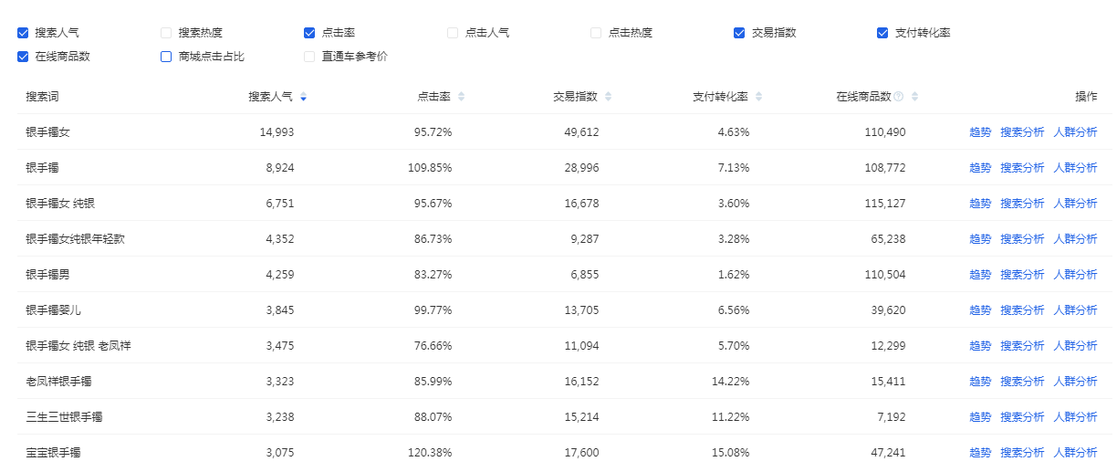1117x472 pixels.
Task: Click the help icon next to 在线商品数
Action: click(899, 97)
